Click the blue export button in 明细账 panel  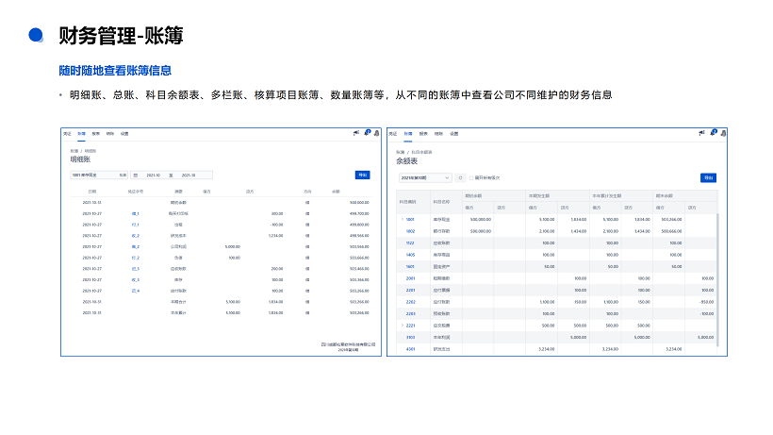point(362,176)
